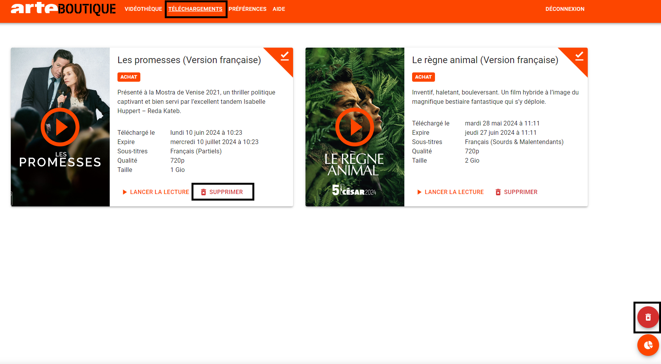Click the Les promesses description text
661x364 pixels.
[197, 101]
